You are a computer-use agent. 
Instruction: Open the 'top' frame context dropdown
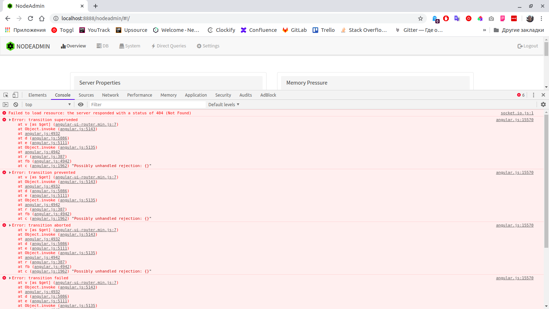[48, 104]
